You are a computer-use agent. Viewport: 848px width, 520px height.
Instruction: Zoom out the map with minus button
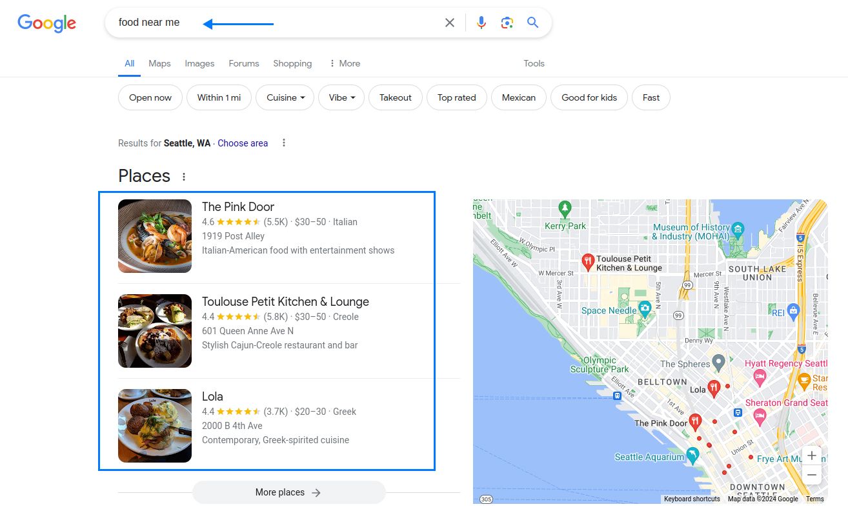point(812,475)
